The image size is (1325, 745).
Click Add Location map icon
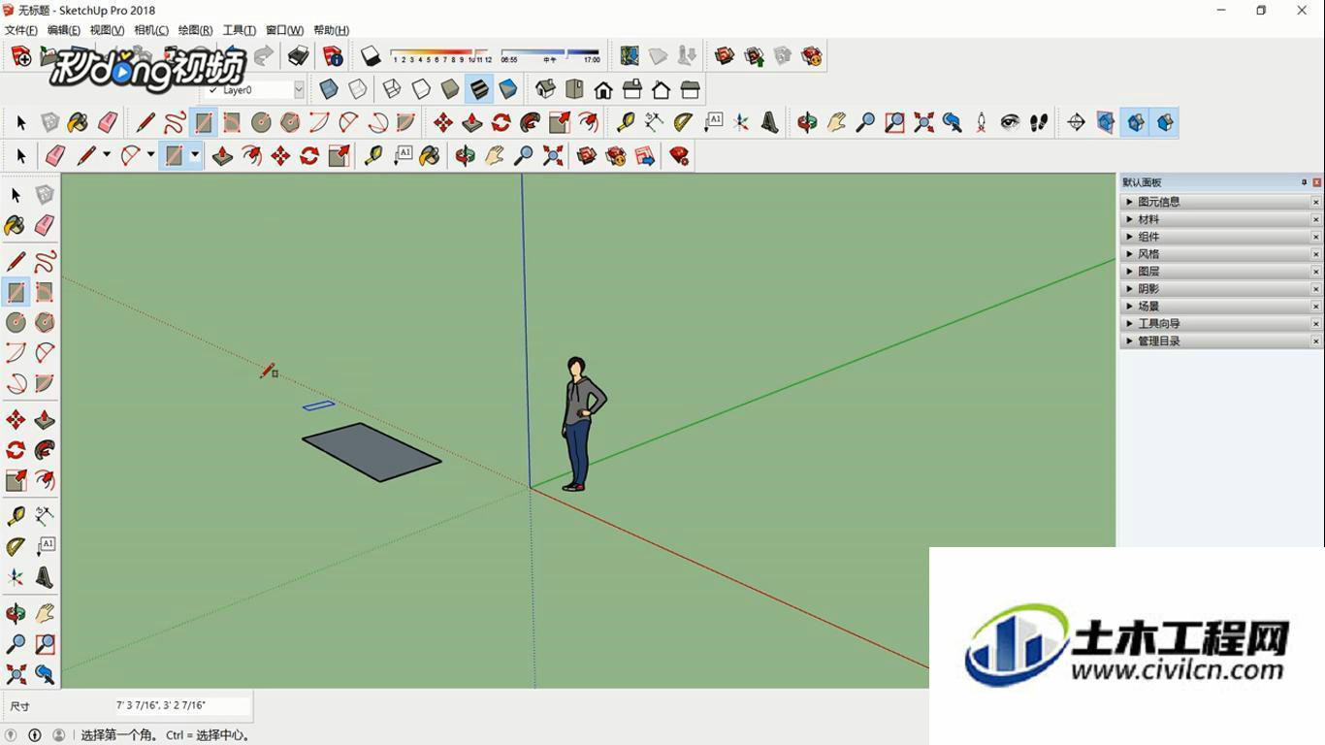point(630,56)
